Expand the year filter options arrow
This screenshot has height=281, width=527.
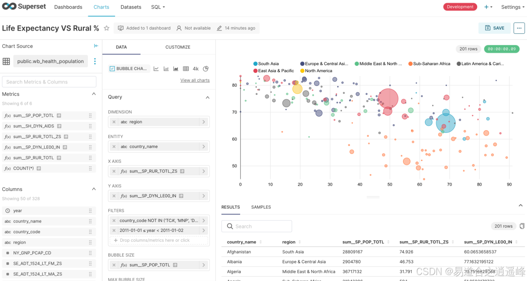(x=204, y=230)
